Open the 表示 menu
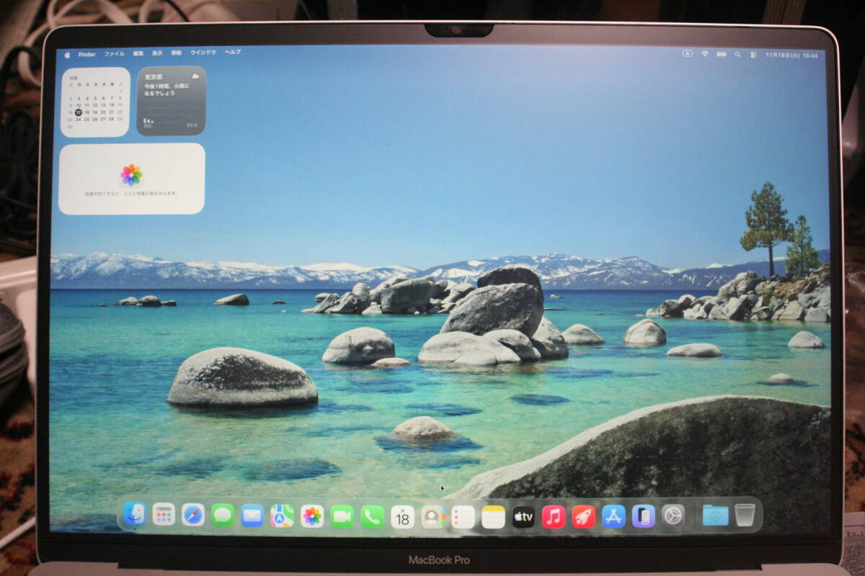Screen dimensions: 865x576 157,53
